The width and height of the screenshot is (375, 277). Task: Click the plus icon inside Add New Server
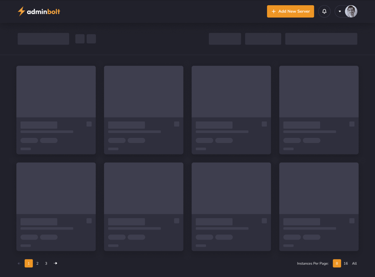pos(274,11)
